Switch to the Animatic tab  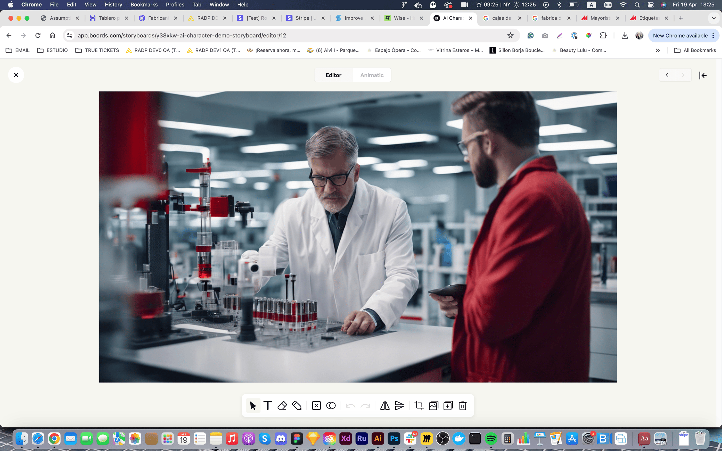click(x=372, y=75)
